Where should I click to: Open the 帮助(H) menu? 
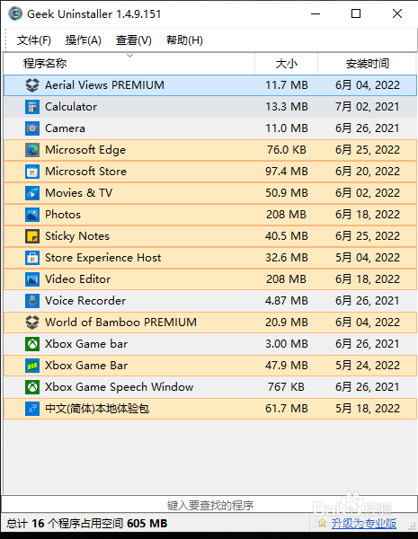(184, 40)
